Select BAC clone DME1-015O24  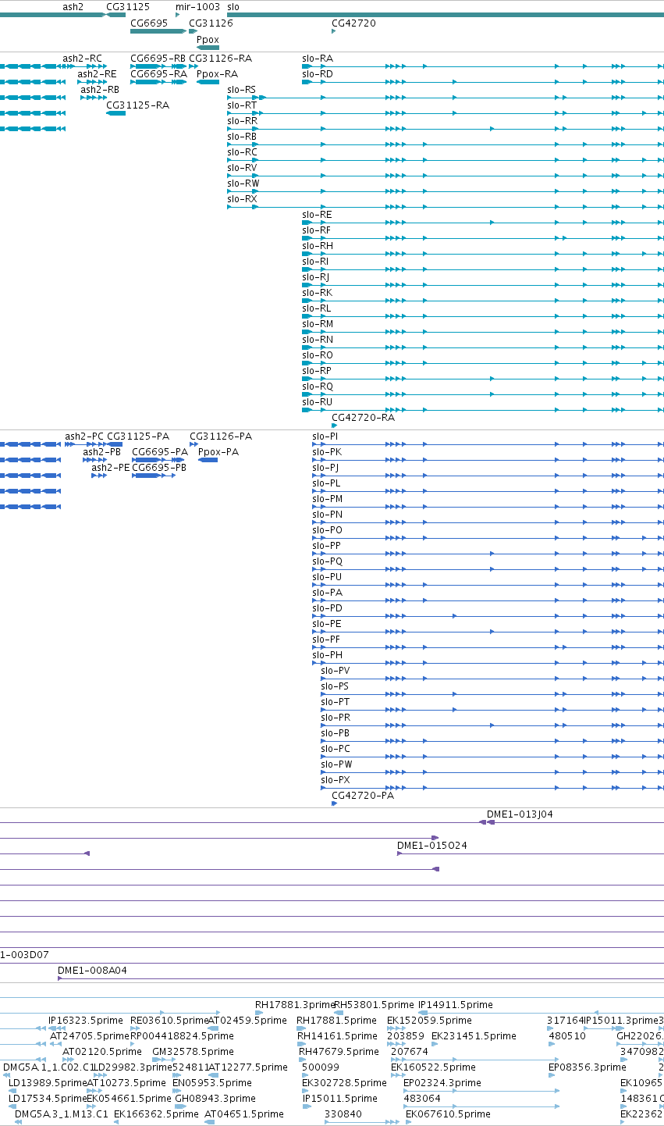tap(432, 846)
